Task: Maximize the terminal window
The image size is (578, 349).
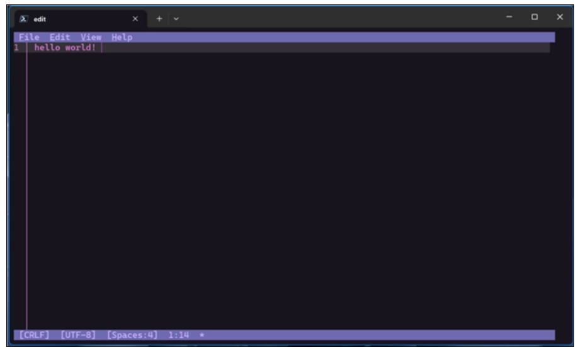Action: 535,17
